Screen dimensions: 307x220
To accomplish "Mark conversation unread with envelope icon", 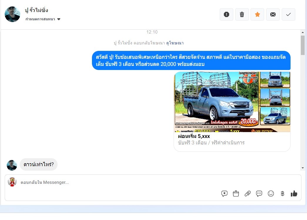I will tap(273, 14).
